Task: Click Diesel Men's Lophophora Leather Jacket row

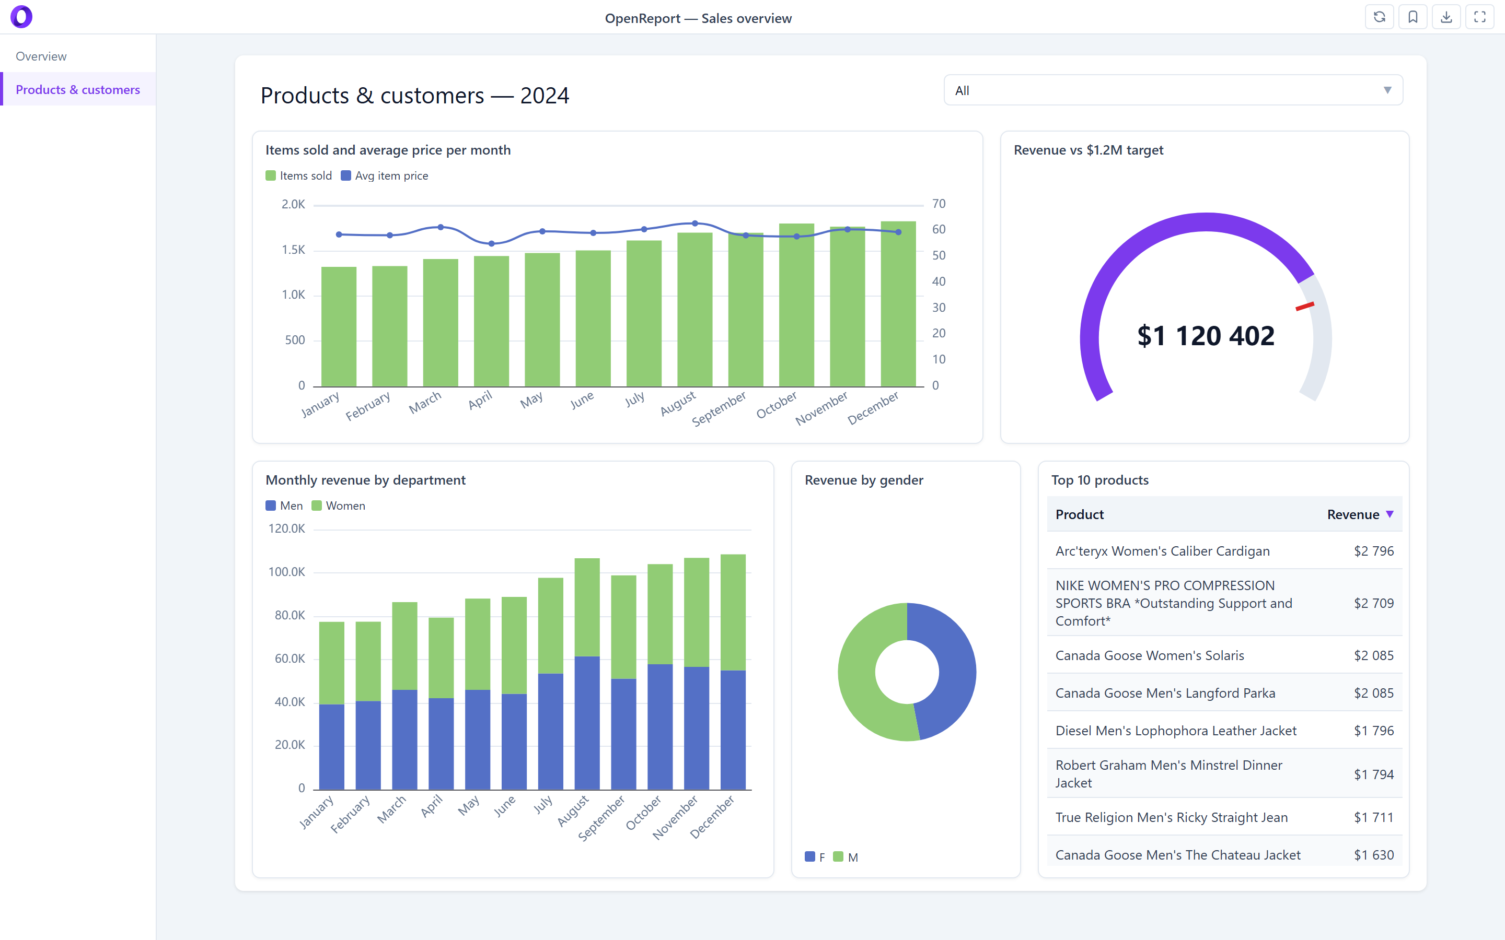Action: point(1224,731)
